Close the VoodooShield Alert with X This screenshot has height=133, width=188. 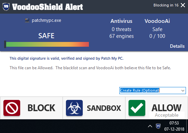[x=183, y=5]
